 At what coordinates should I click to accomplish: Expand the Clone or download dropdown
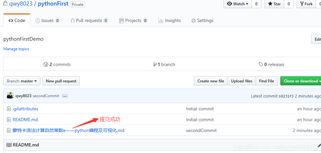coord(301,81)
